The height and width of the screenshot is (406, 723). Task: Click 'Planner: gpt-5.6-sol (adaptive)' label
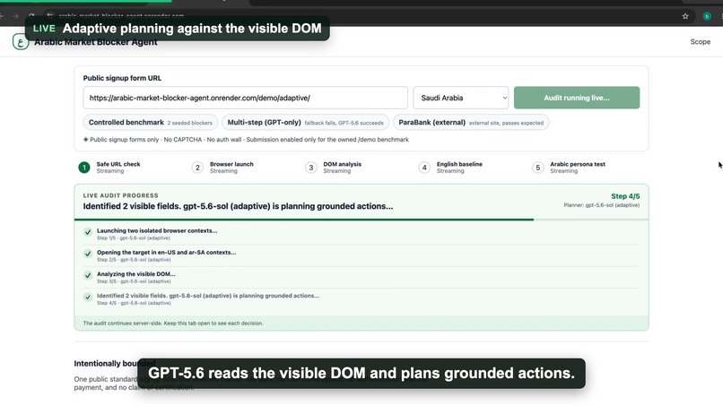pyautogui.click(x=601, y=205)
